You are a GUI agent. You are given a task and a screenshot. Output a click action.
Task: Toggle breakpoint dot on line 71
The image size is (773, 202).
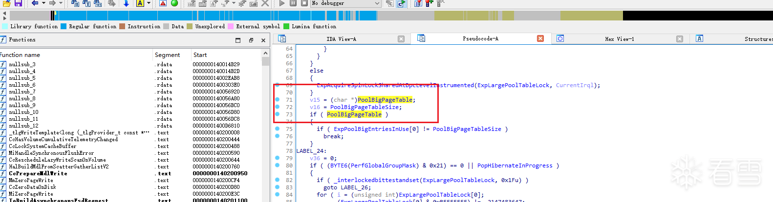pos(277,100)
